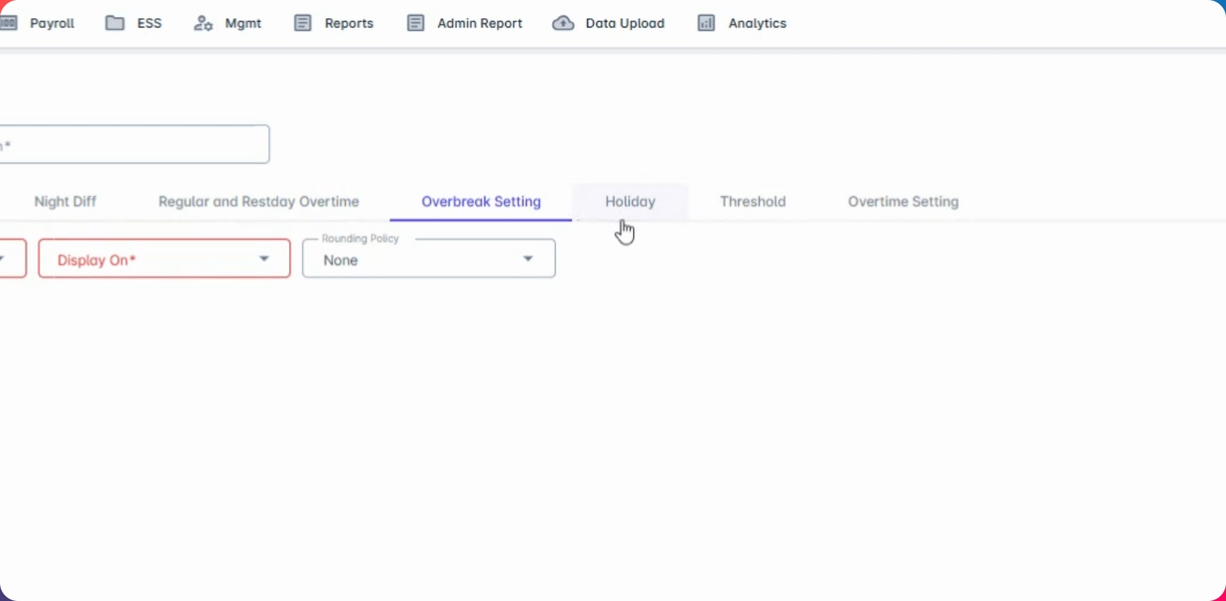Click the Analytics bar chart icon
The image size is (1226, 601).
coord(707,23)
